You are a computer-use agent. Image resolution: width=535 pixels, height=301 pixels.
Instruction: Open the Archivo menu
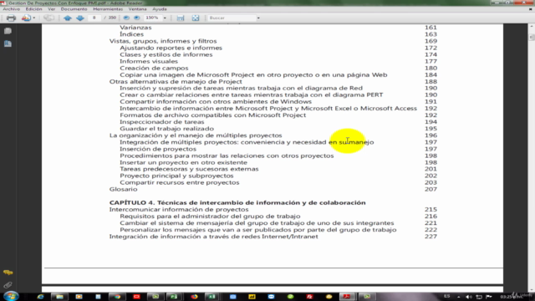tap(11, 9)
